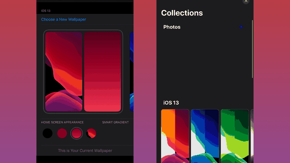This screenshot has height=163, width=290.
Task: Click the iOS 13 collection heading
Action: point(171,103)
